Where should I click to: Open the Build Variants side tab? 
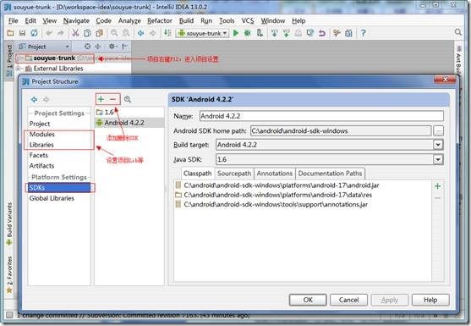coord(9,224)
